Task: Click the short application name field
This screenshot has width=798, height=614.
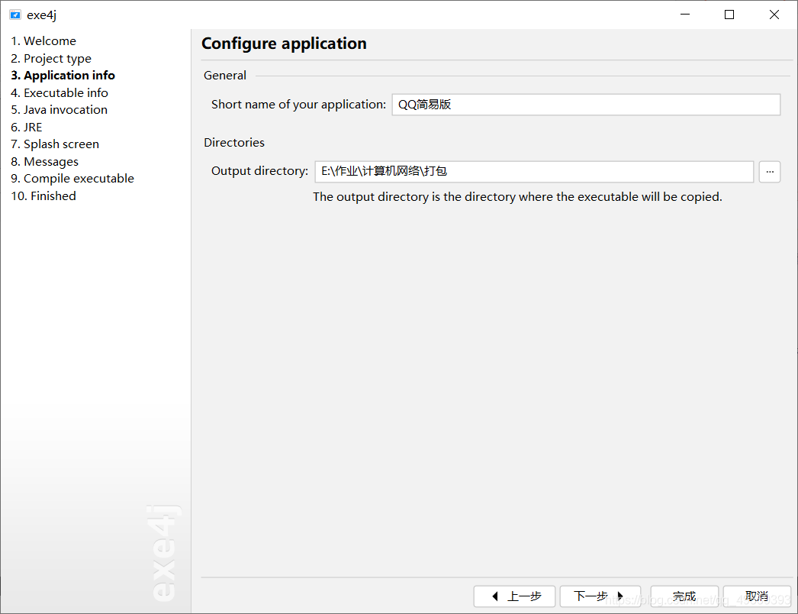Action: coord(586,105)
